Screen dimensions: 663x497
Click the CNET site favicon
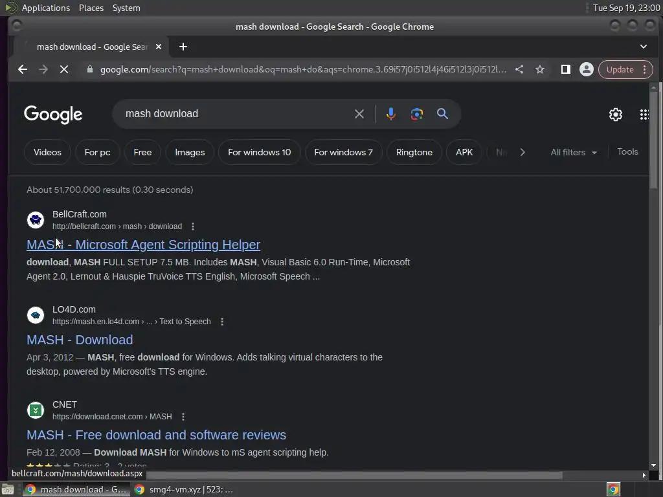[x=36, y=410]
